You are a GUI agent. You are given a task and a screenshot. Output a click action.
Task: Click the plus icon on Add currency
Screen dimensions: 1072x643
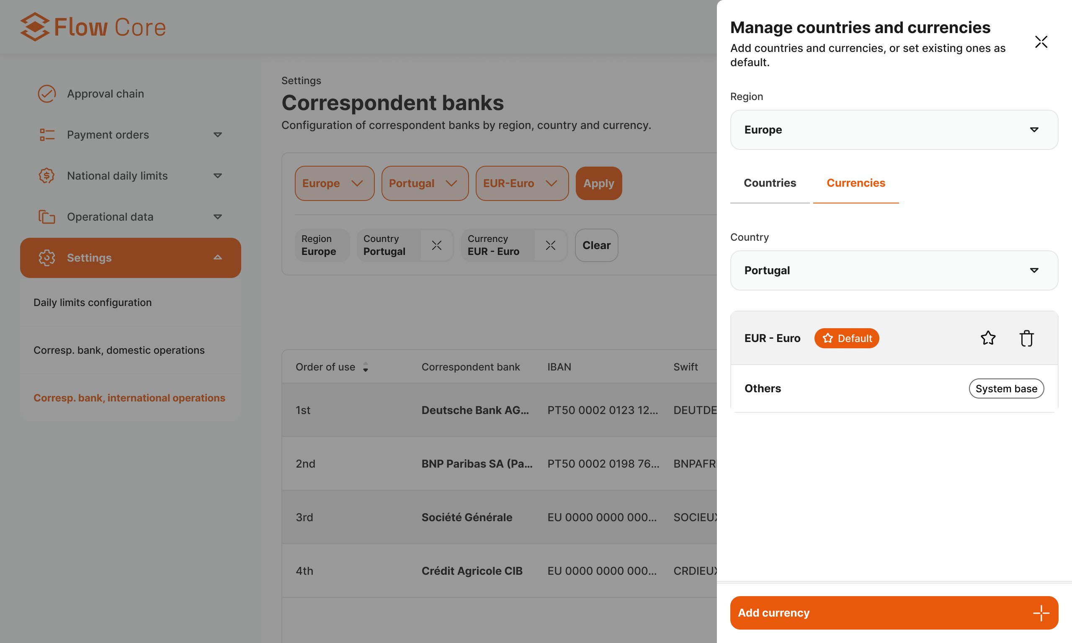1041,613
